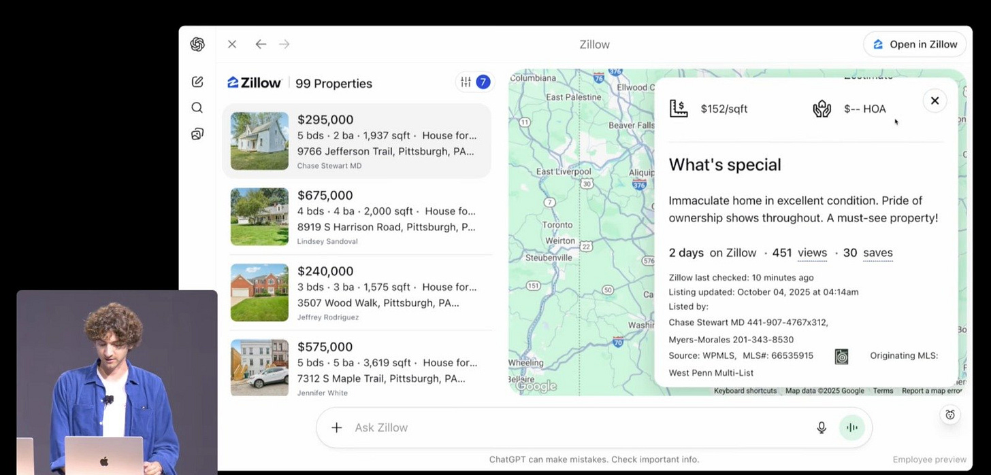
Task: Click the underlined views link
Action: [812, 253]
